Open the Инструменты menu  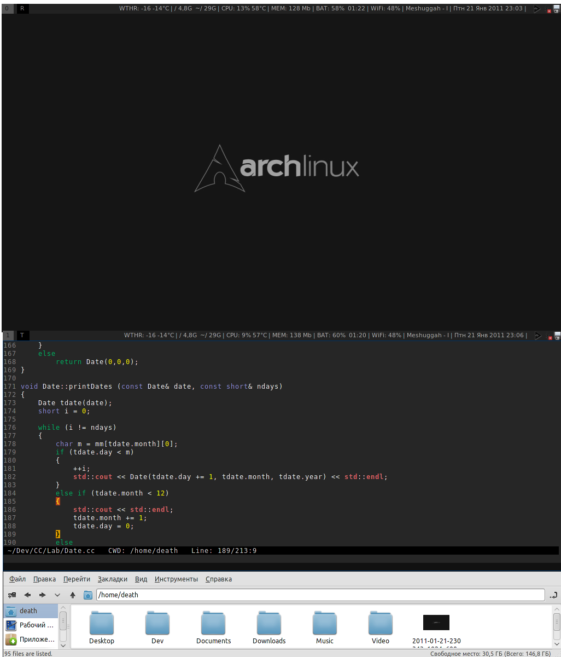(x=176, y=579)
